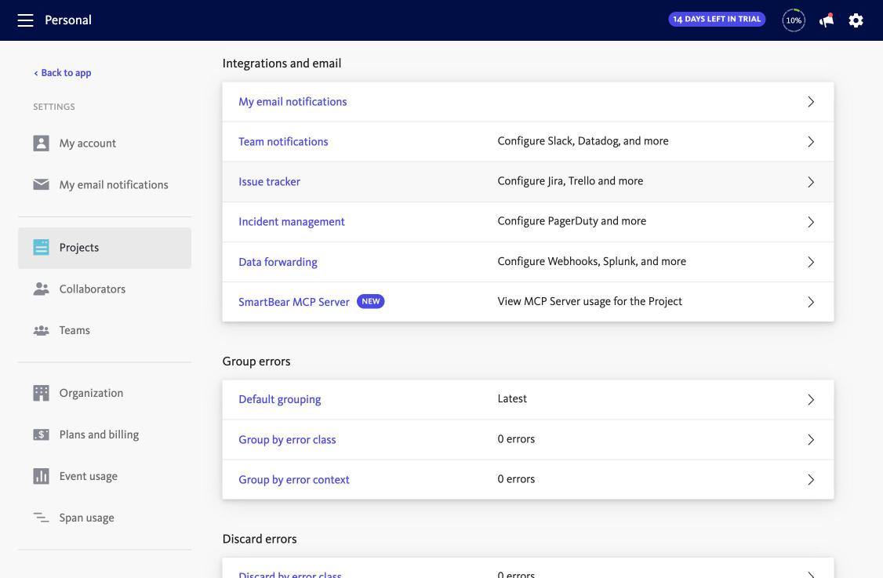
Task: Click the Collaborators people icon
Action: tap(41, 289)
